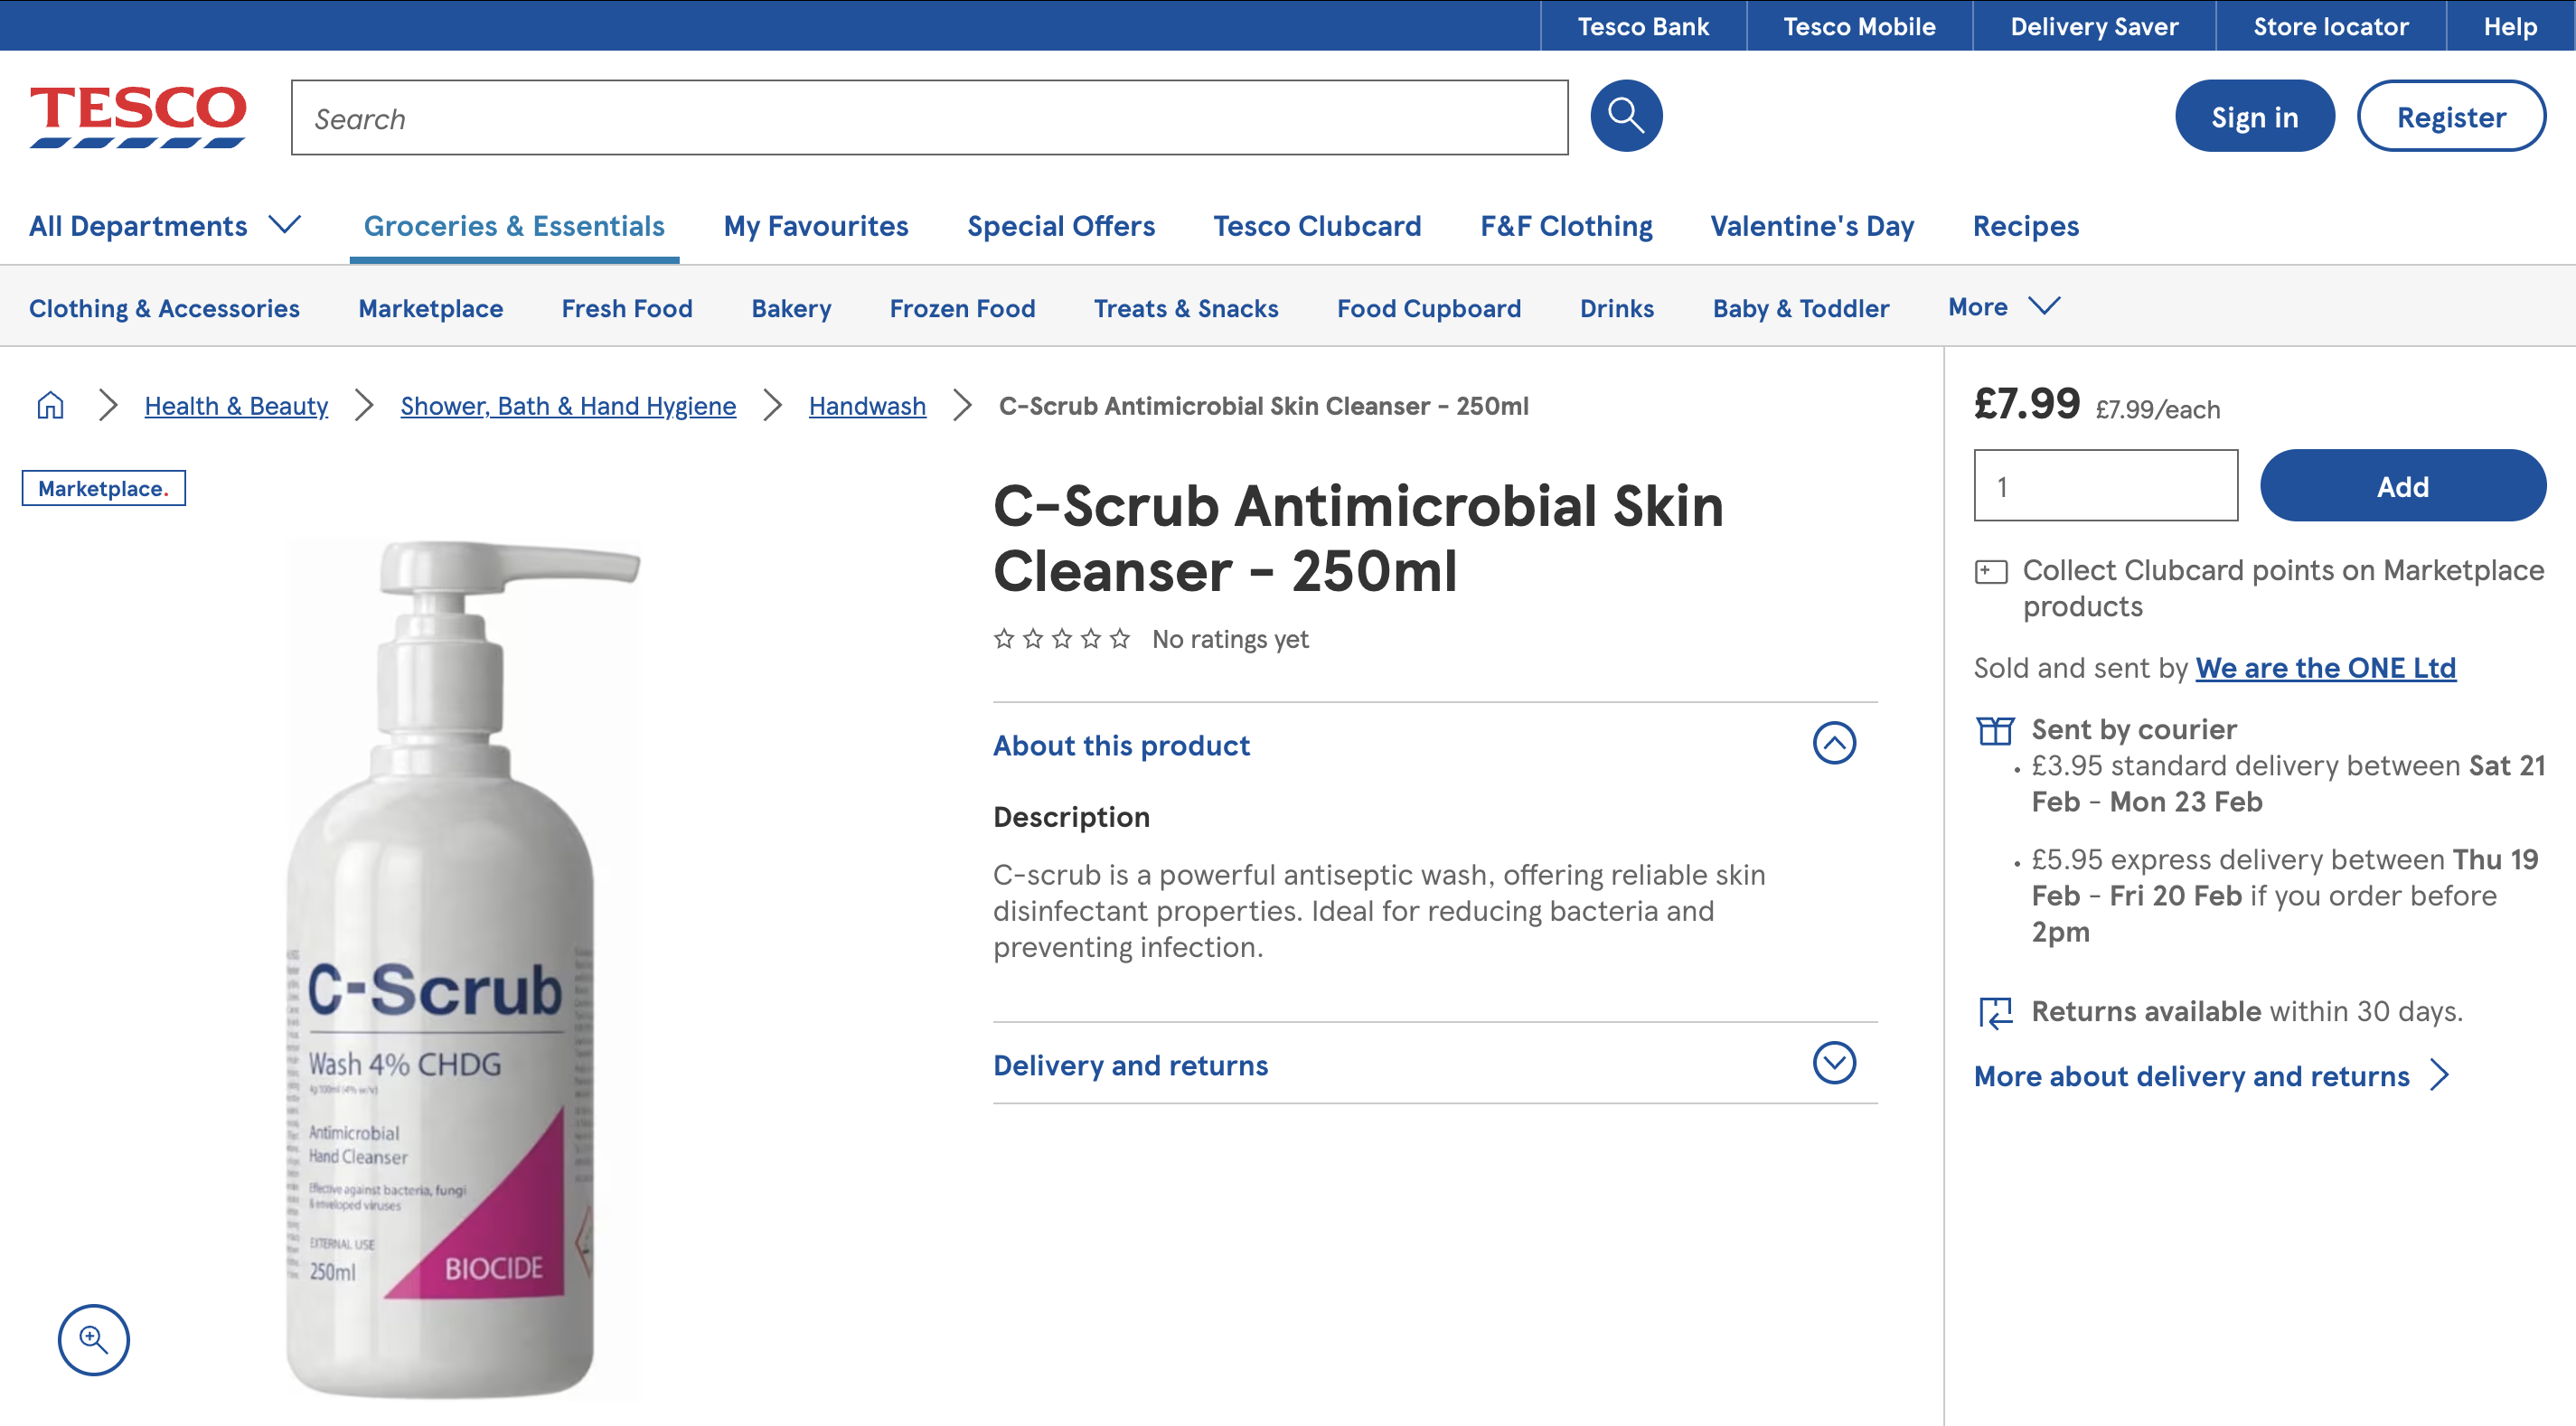The image size is (2576, 1426).
Task: Click the first rating star
Action: point(1003,638)
